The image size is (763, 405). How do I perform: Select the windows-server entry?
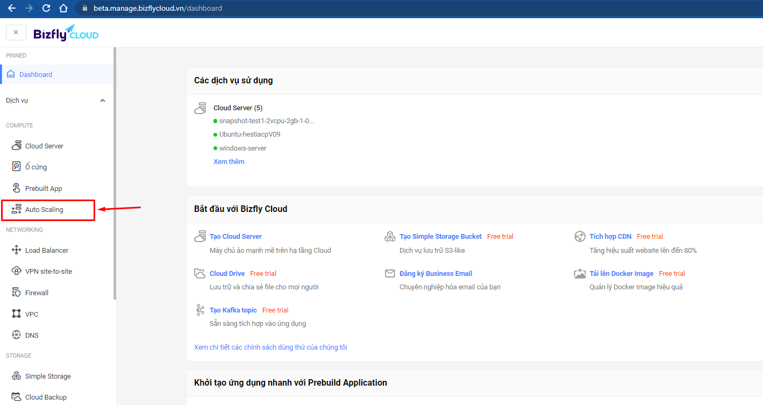pos(243,148)
